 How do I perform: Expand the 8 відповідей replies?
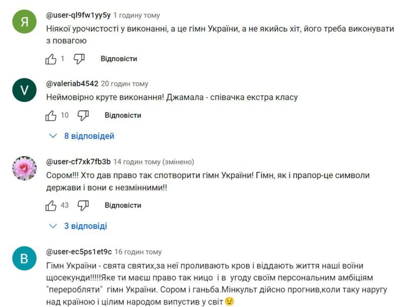click(82, 136)
